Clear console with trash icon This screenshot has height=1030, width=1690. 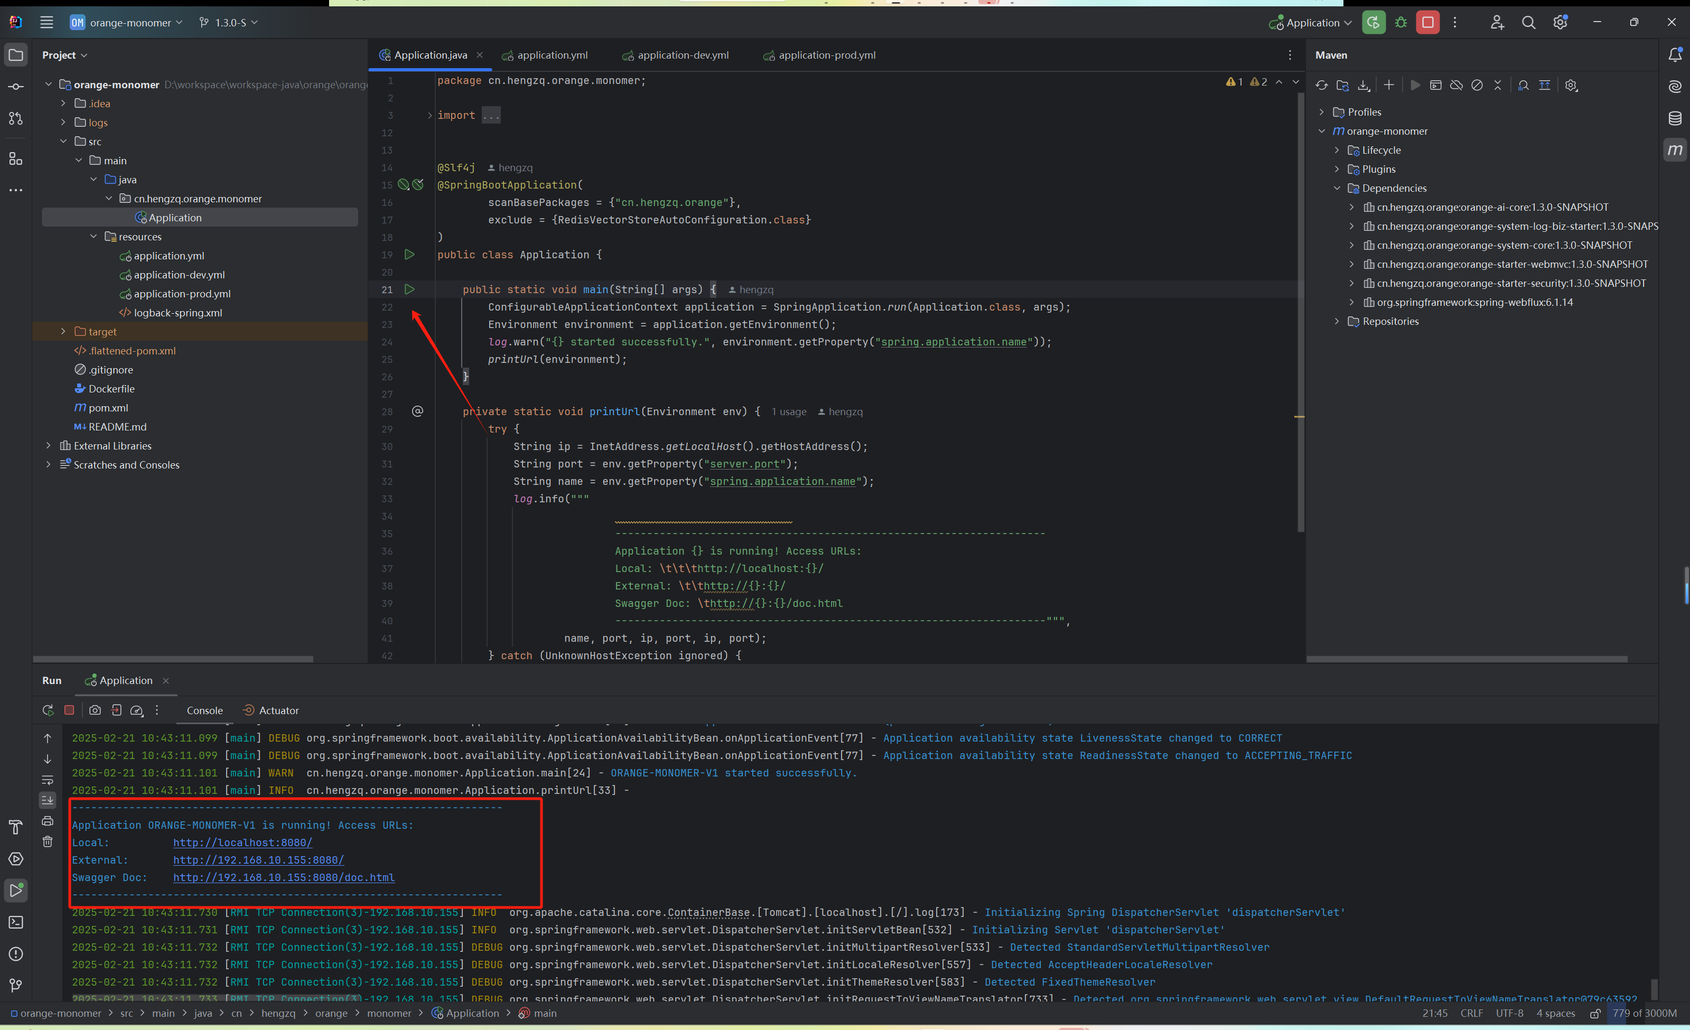(48, 841)
